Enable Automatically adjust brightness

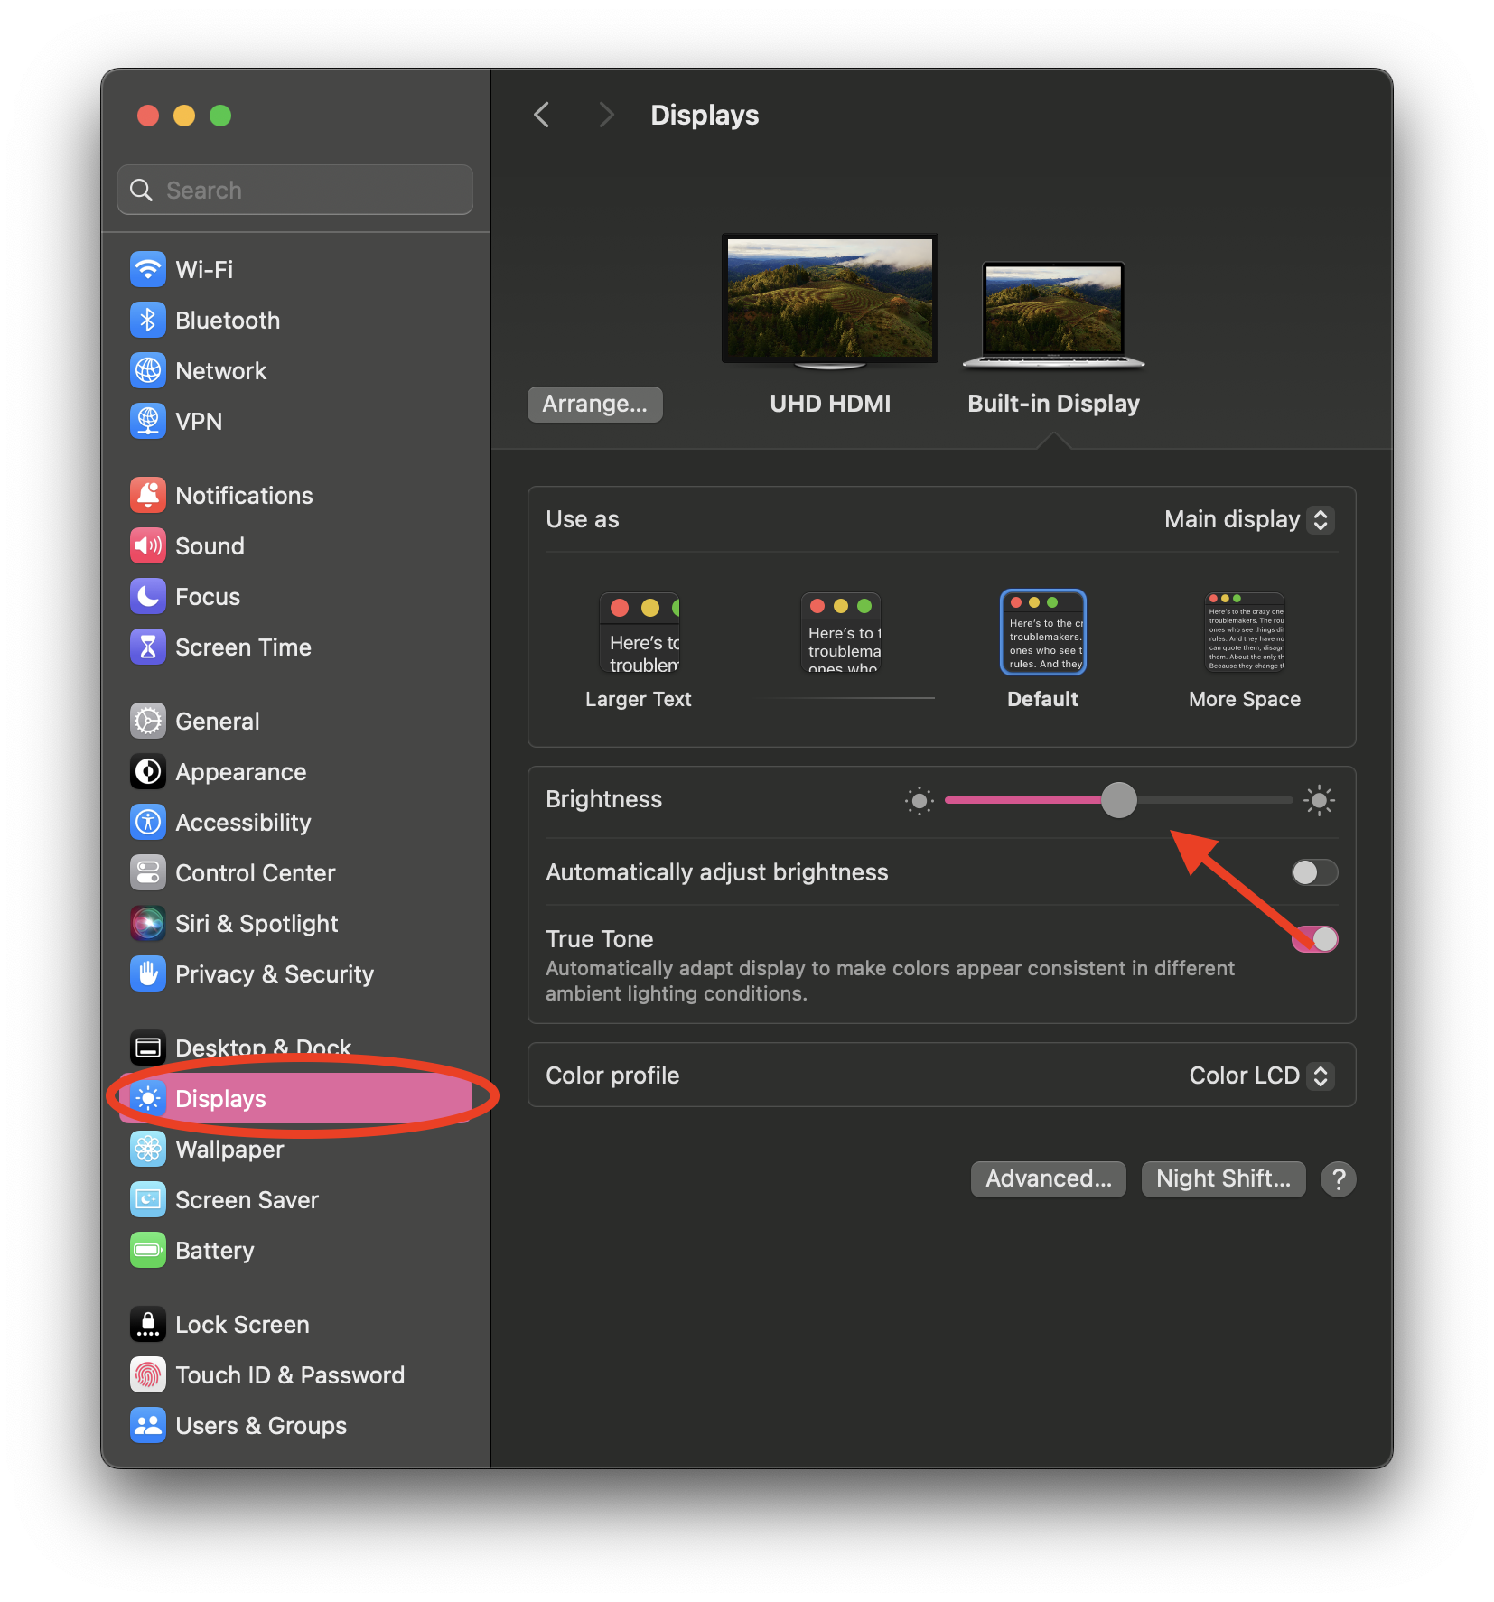coord(1314,871)
